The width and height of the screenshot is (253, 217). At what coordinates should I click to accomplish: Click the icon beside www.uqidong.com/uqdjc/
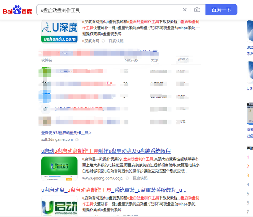pos(127,178)
